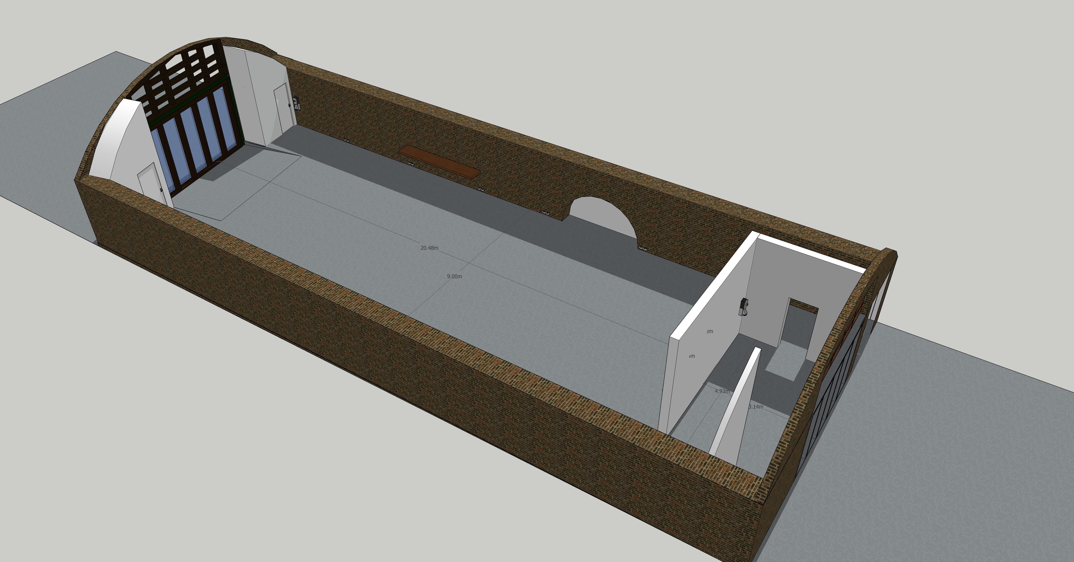Select the 9.00m width dimension label
This screenshot has height=562, width=1074.
click(x=454, y=277)
